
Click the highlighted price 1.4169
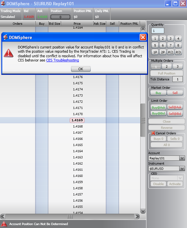(77, 120)
